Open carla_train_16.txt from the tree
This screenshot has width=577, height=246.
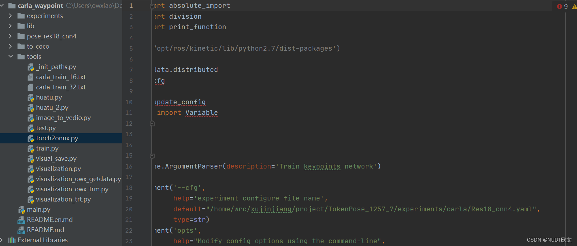coord(61,77)
